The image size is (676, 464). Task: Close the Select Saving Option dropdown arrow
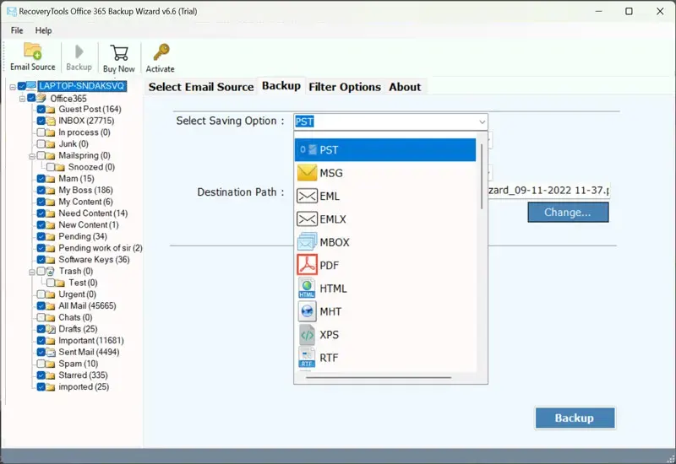click(x=482, y=121)
